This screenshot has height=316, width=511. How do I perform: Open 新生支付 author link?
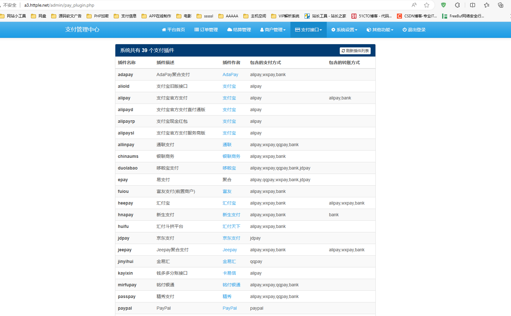(x=231, y=215)
